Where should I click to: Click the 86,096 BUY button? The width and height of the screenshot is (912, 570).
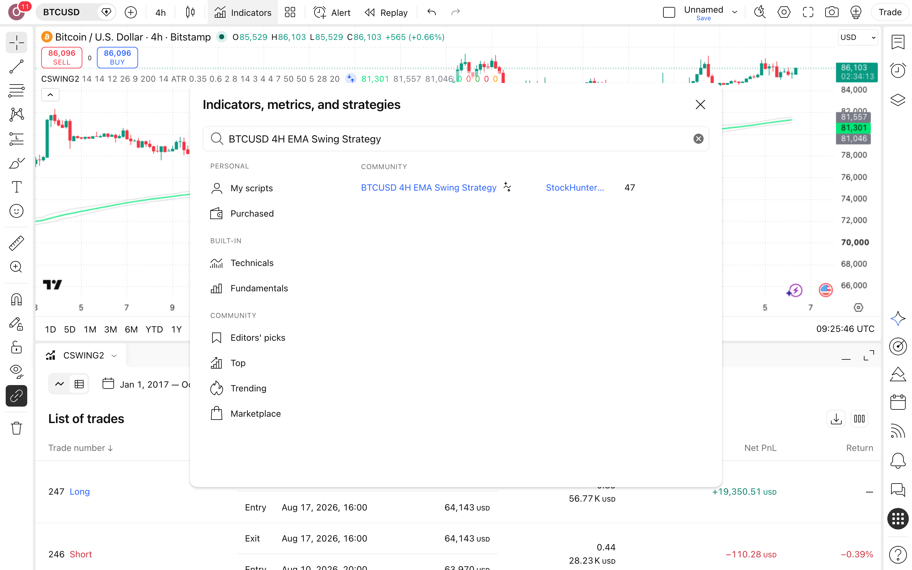click(117, 57)
